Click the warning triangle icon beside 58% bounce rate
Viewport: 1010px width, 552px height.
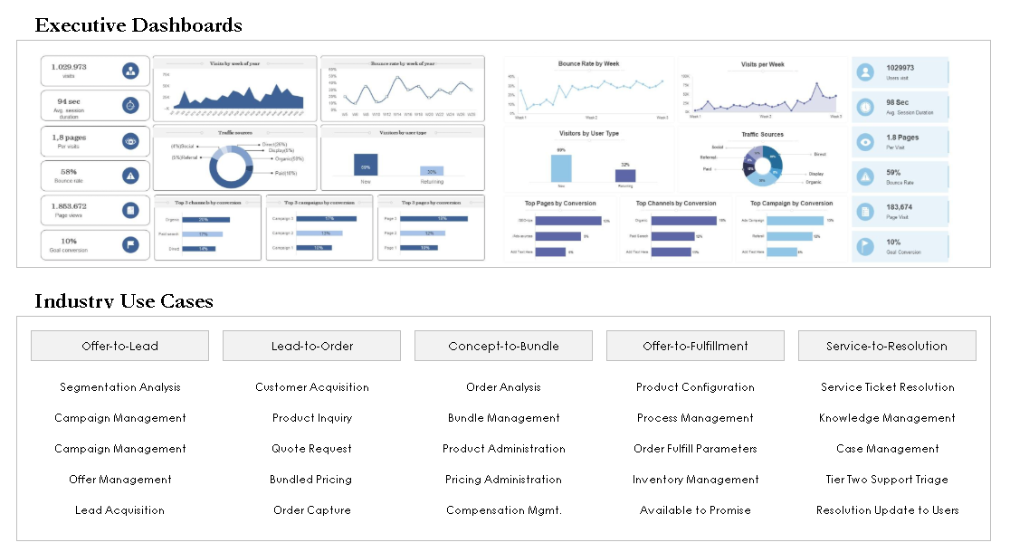(130, 176)
